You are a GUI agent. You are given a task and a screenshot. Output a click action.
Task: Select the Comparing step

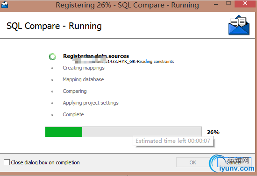75,91
